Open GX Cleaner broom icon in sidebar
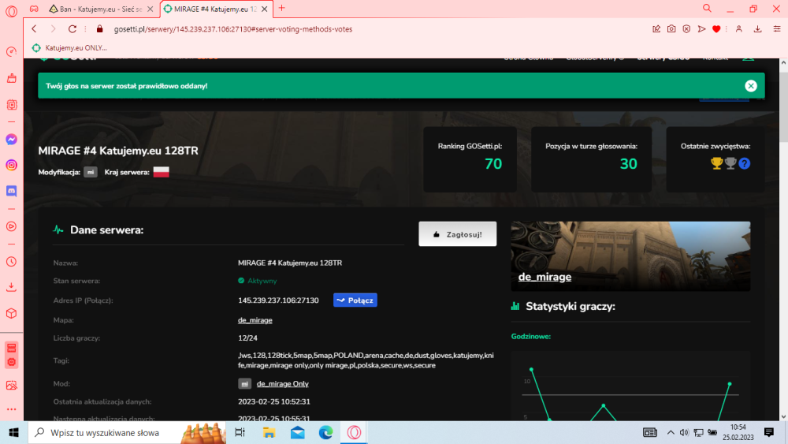788x444 pixels. (11, 78)
